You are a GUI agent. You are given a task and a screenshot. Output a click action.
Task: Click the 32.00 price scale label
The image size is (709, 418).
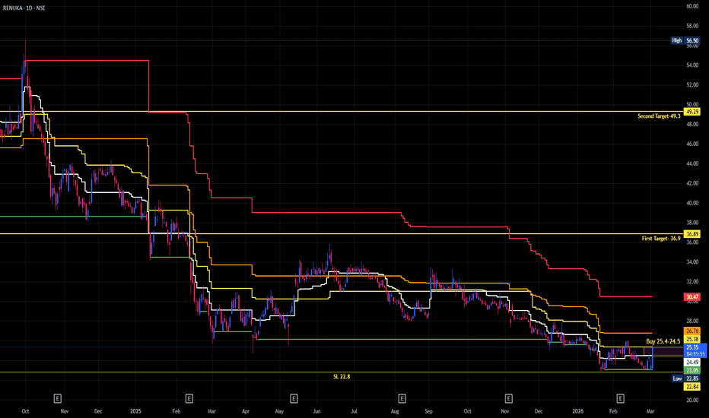coord(692,281)
